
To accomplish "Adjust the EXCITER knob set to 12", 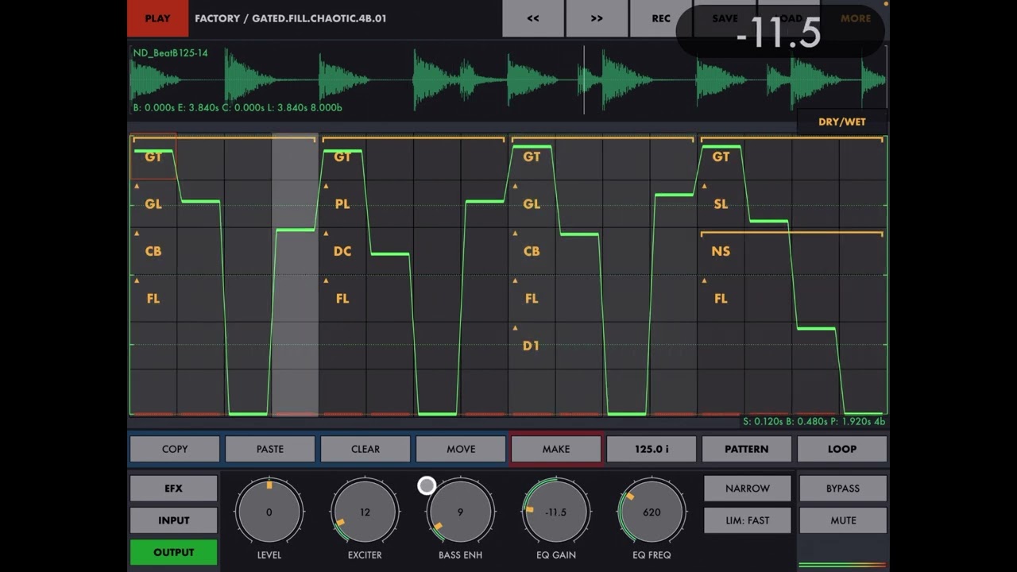I will [x=365, y=512].
